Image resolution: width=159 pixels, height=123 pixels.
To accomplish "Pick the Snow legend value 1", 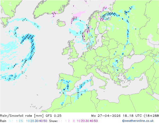I will tap(66, 121).
